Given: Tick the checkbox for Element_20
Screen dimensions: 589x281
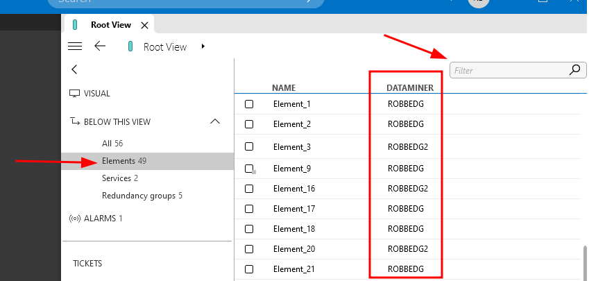Looking at the screenshot, I should (249, 248).
